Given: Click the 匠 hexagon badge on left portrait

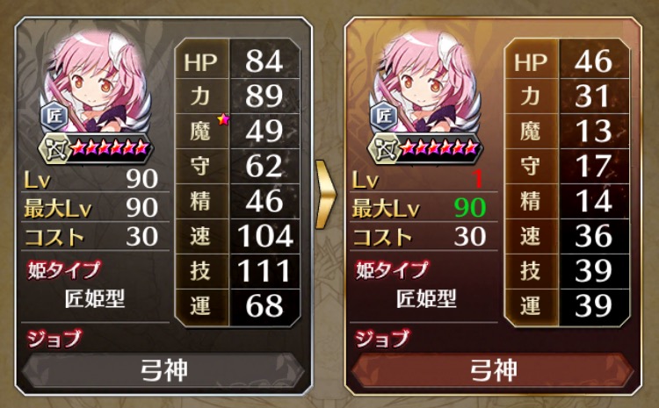Looking at the screenshot, I should point(54,117).
